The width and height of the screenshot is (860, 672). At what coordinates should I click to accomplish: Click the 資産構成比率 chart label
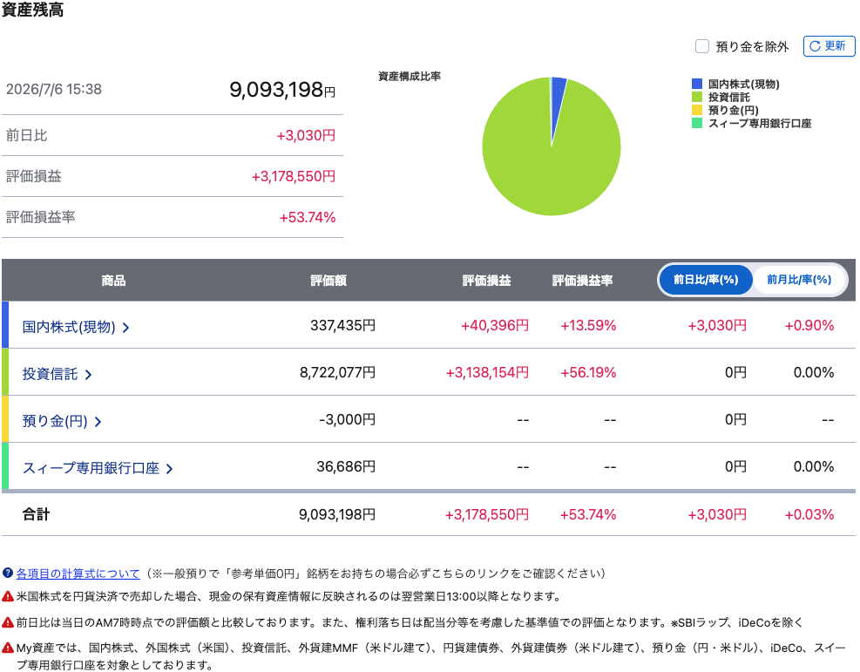[x=410, y=76]
